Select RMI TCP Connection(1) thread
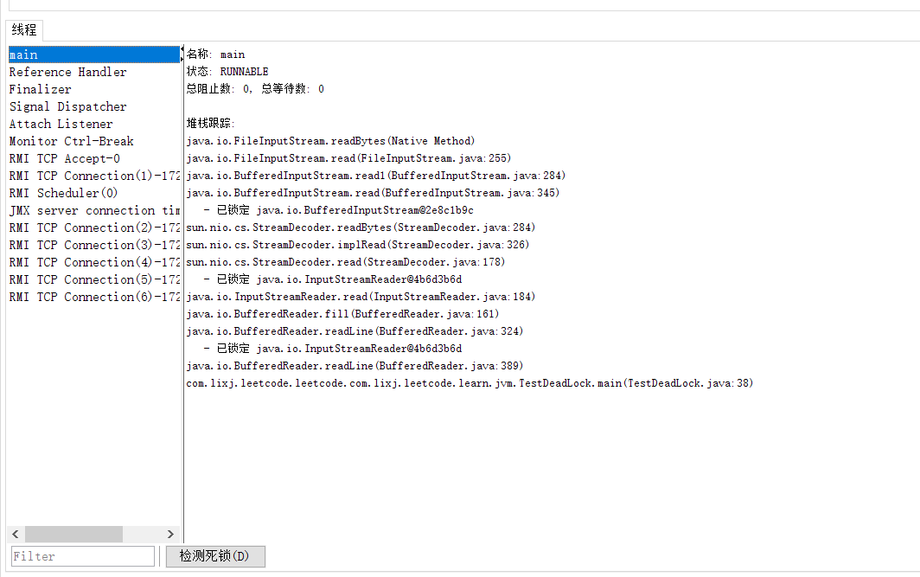 tap(93, 176)
